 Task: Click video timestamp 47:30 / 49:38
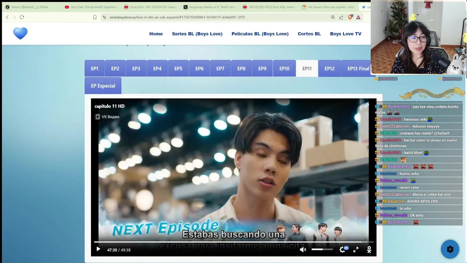[119, 250]
